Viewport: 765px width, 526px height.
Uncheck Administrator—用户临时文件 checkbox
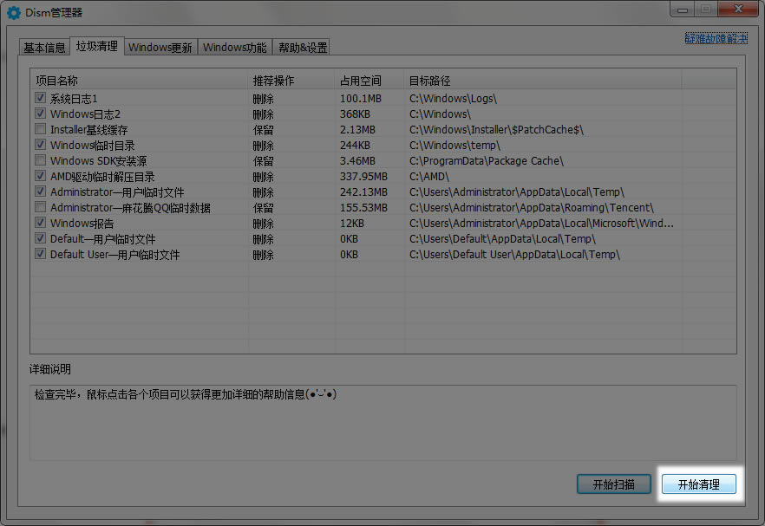[x=41, y=192]
